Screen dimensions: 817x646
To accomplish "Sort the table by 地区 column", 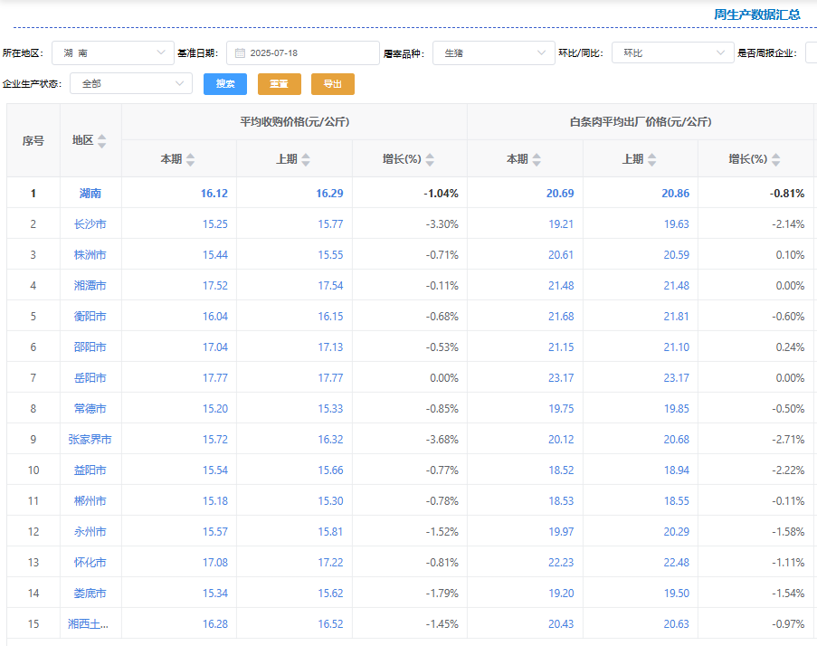I will (x=101, y=140).
